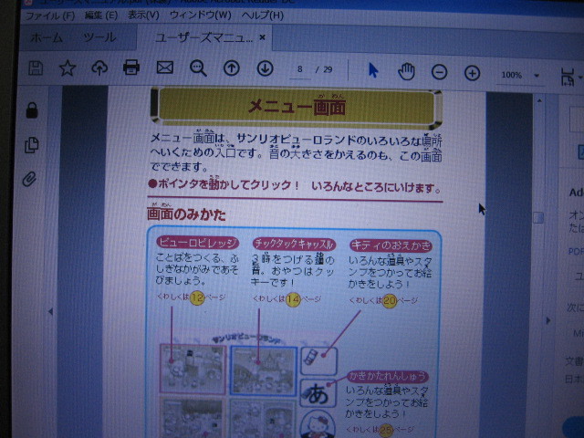Image resolution: width=584 pixels, height=438 pixels.
Task: Click the red-bordered village thumbnail
Action: tap(193, 369)
